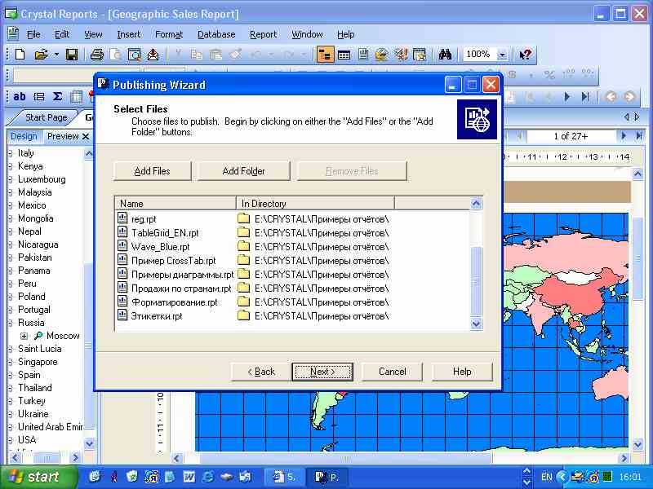The image size is (653, 489).
Task: Click the file icon beside reg.rpt
Action: click(x=122, y=218)
